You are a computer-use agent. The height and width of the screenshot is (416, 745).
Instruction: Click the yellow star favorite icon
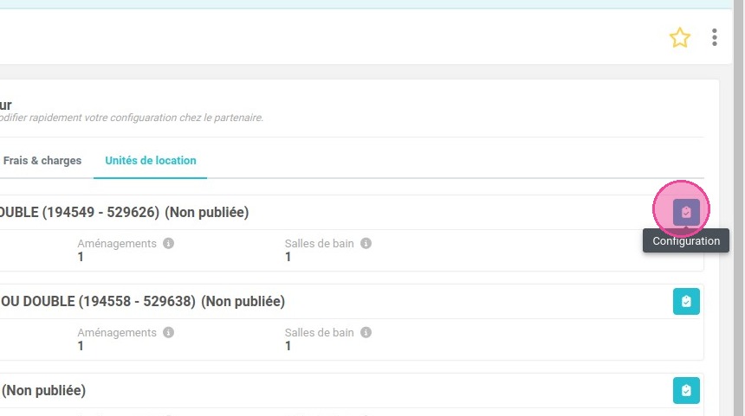[x=680, y=37]
